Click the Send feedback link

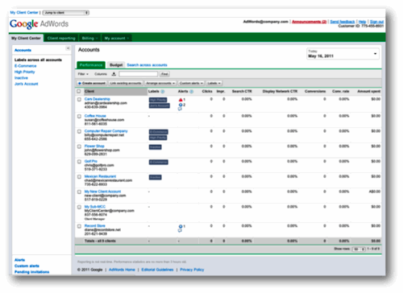pyautogui.click(x=343, y=22)
